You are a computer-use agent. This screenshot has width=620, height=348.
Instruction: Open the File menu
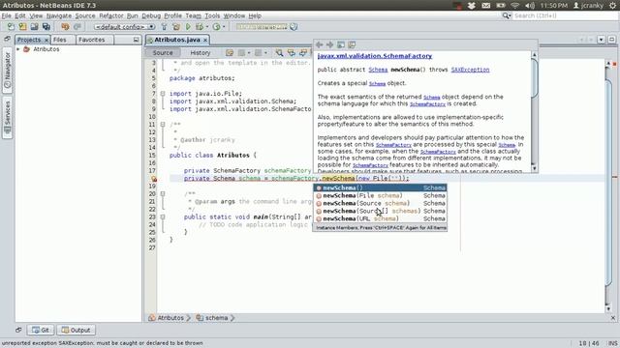pyautogui.click(x=7, y=15)
